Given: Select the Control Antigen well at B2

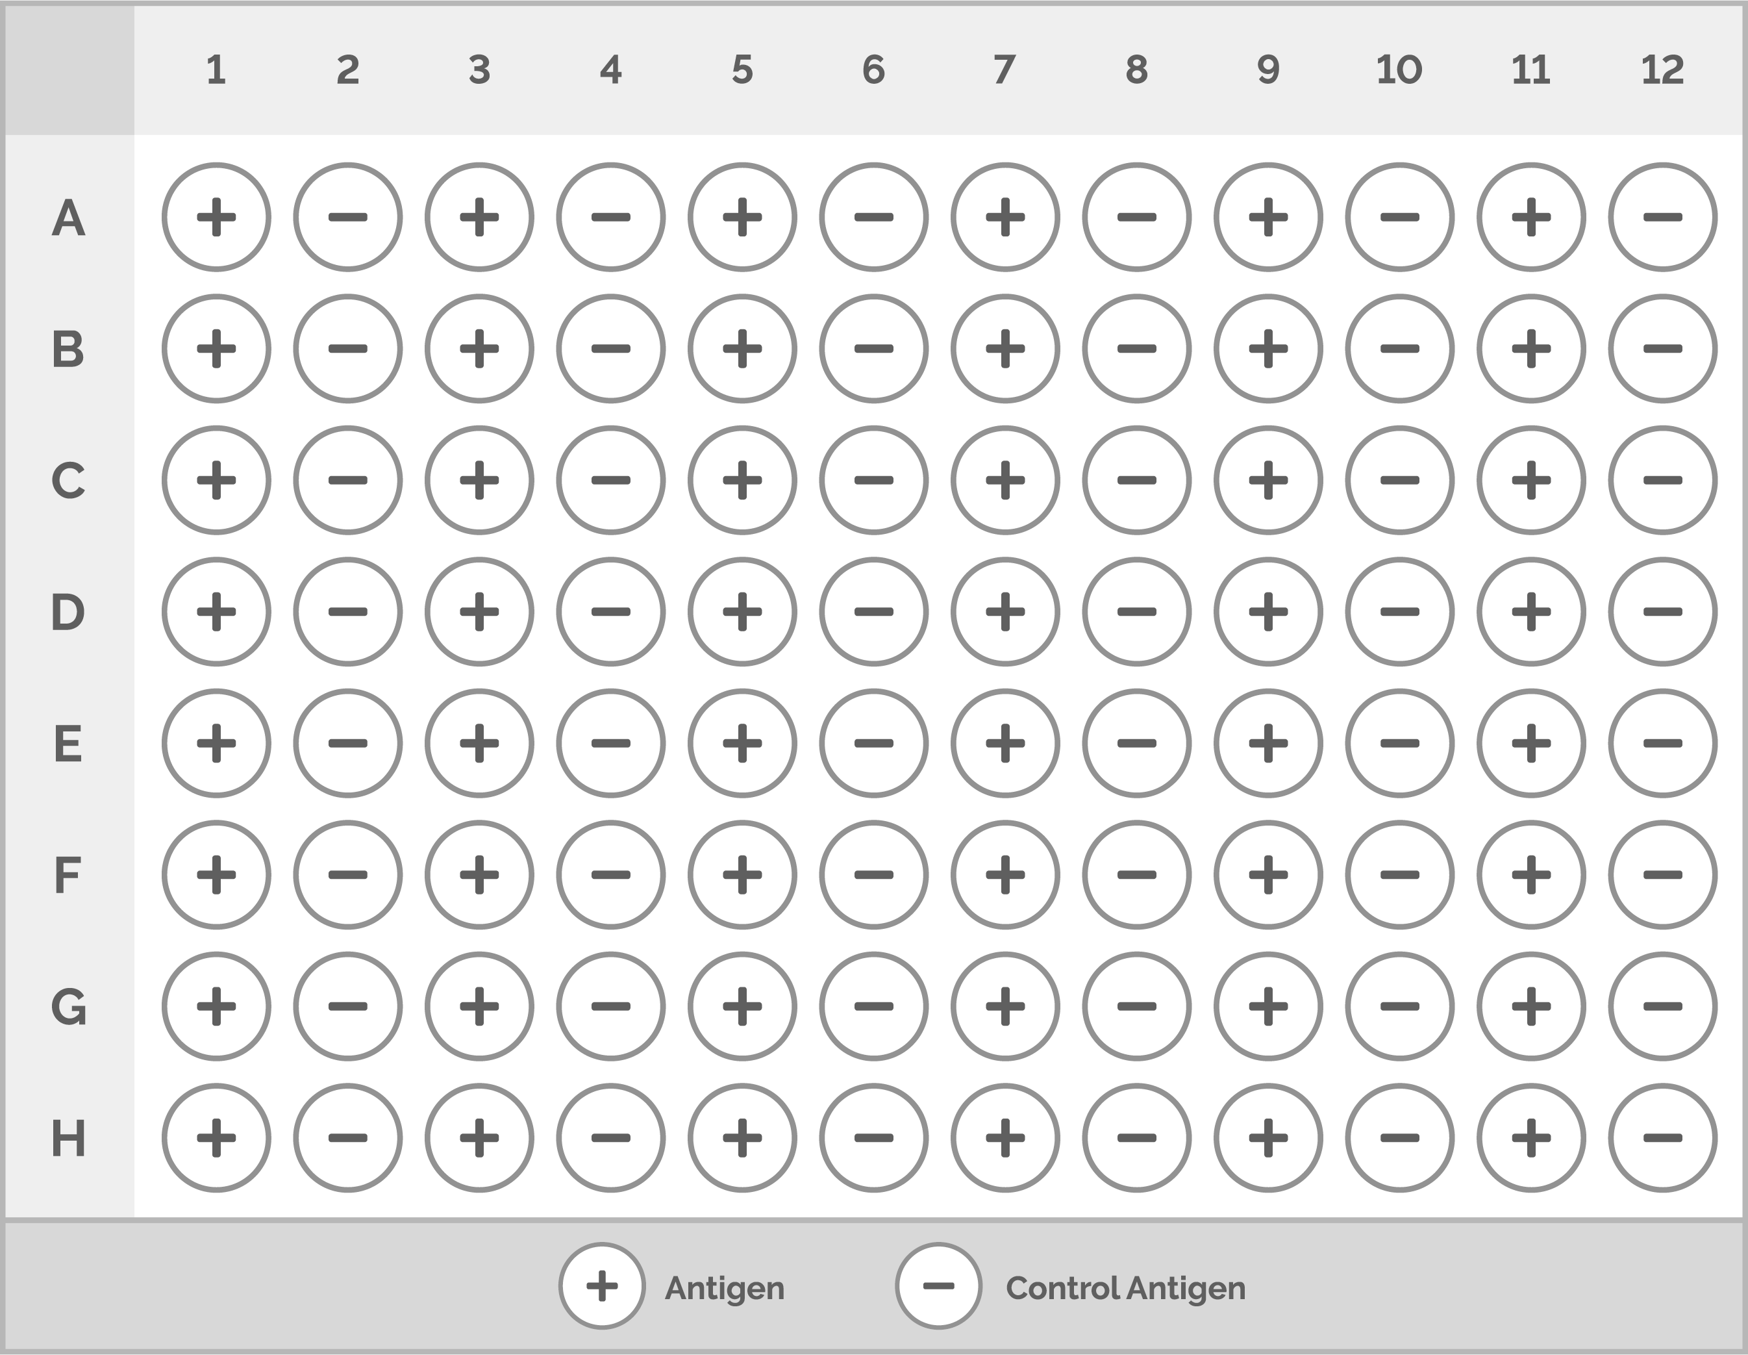Looking at the screenshot, I should 347,348.
